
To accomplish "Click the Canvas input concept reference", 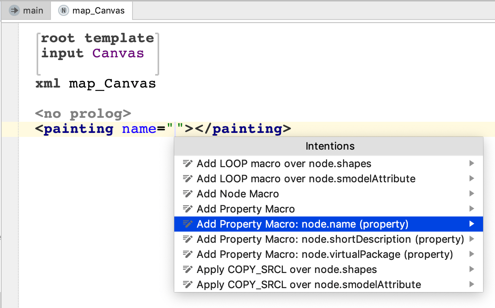I will point(118,53).
